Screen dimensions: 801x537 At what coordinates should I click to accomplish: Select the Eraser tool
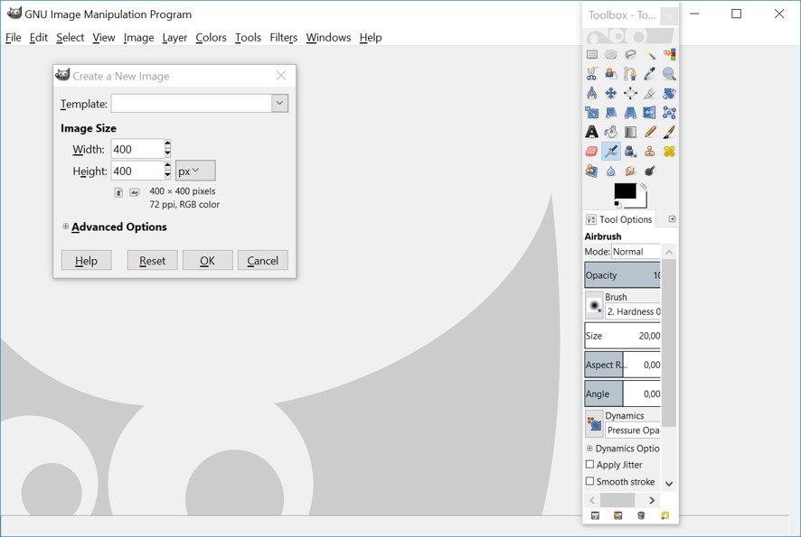point(591,152)
